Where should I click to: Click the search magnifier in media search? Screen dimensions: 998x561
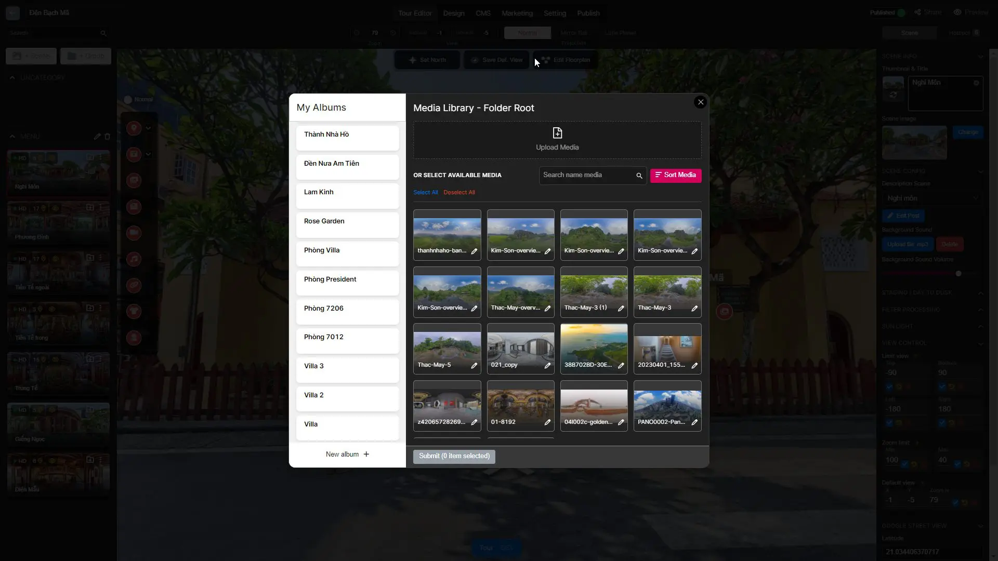coord(639,176)
